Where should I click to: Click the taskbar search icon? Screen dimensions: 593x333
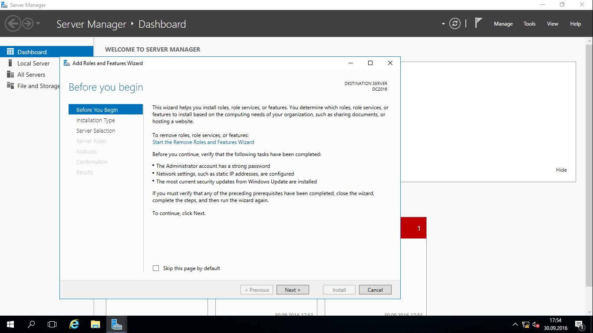pos(31,324)
